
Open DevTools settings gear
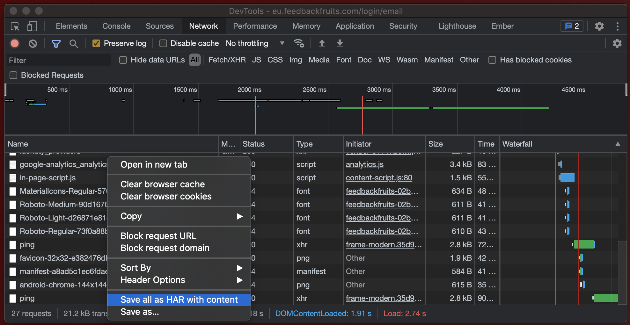point(599,26)
